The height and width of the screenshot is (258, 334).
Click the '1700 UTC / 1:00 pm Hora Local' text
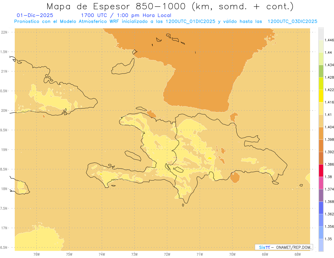coord(126,15)
